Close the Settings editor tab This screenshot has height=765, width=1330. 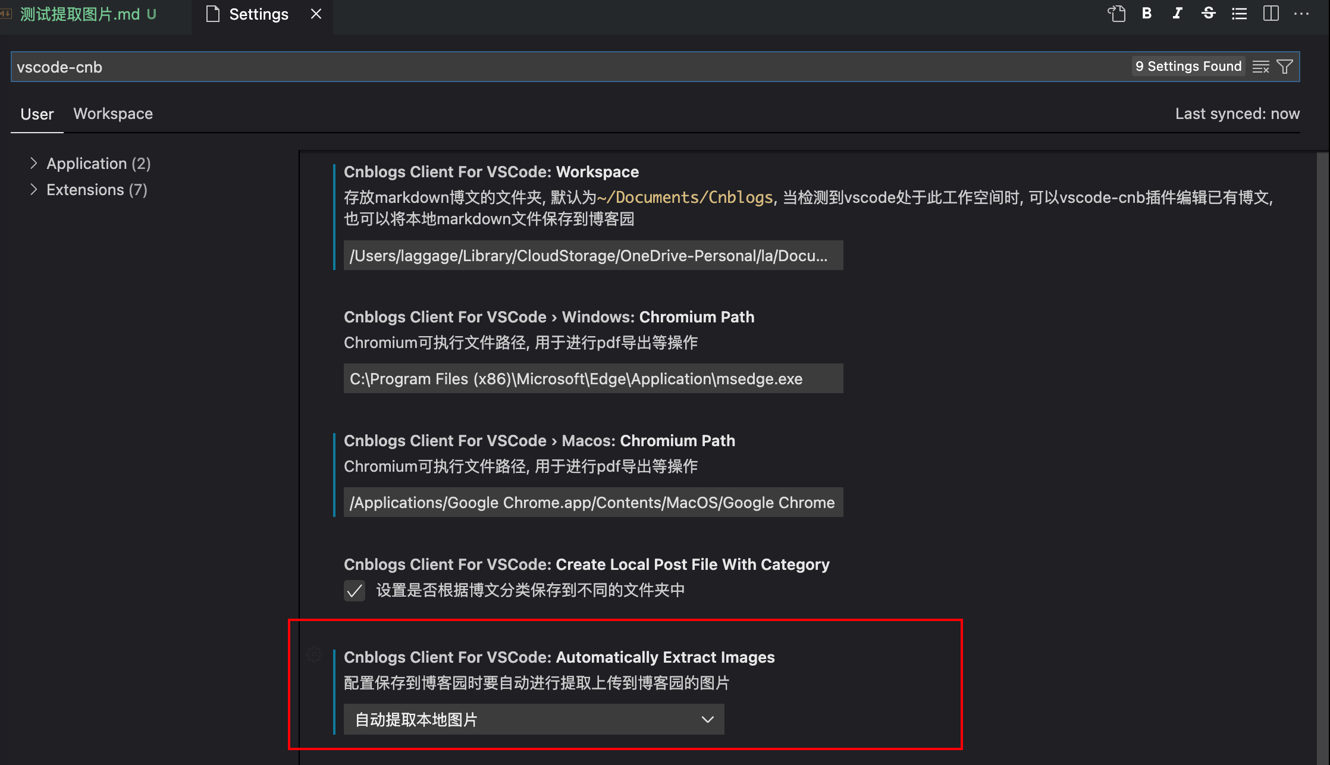(316, 14)
